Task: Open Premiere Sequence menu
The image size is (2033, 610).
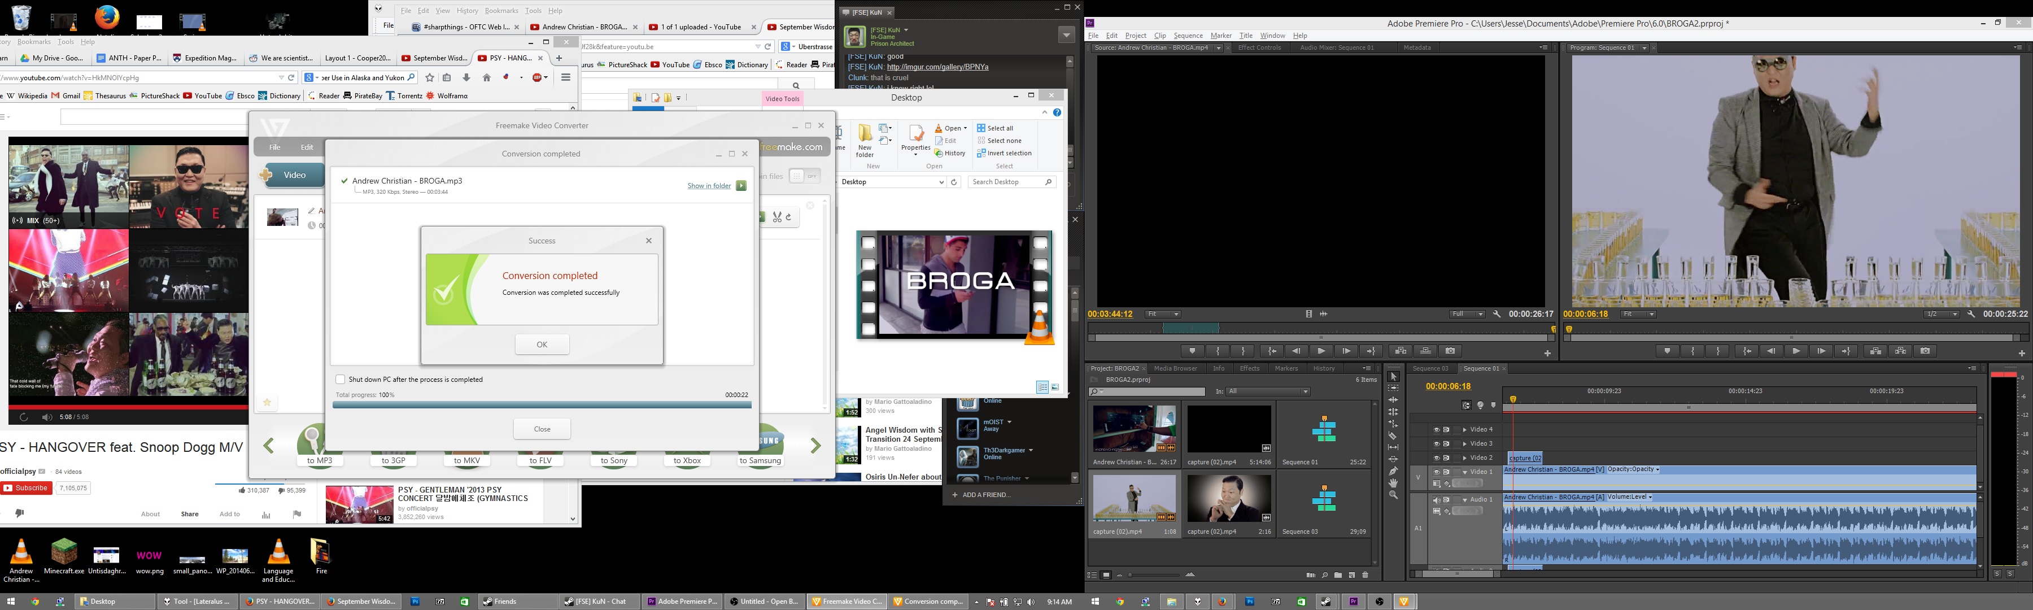Action: 1188,36
